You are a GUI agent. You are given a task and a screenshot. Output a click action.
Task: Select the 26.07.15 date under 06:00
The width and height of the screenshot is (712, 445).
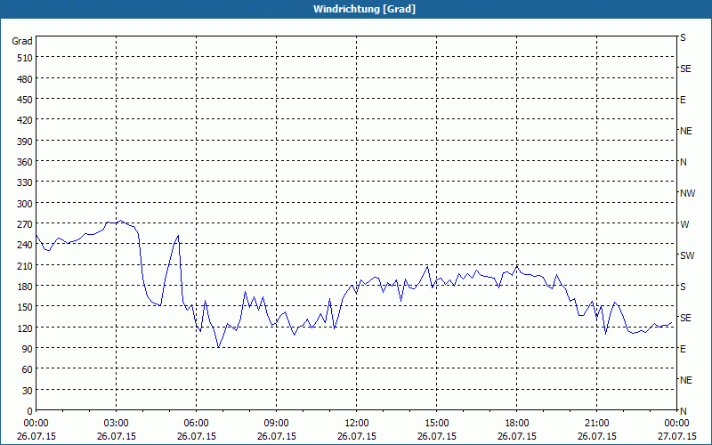pyautogui.click(x=196, y=436)
